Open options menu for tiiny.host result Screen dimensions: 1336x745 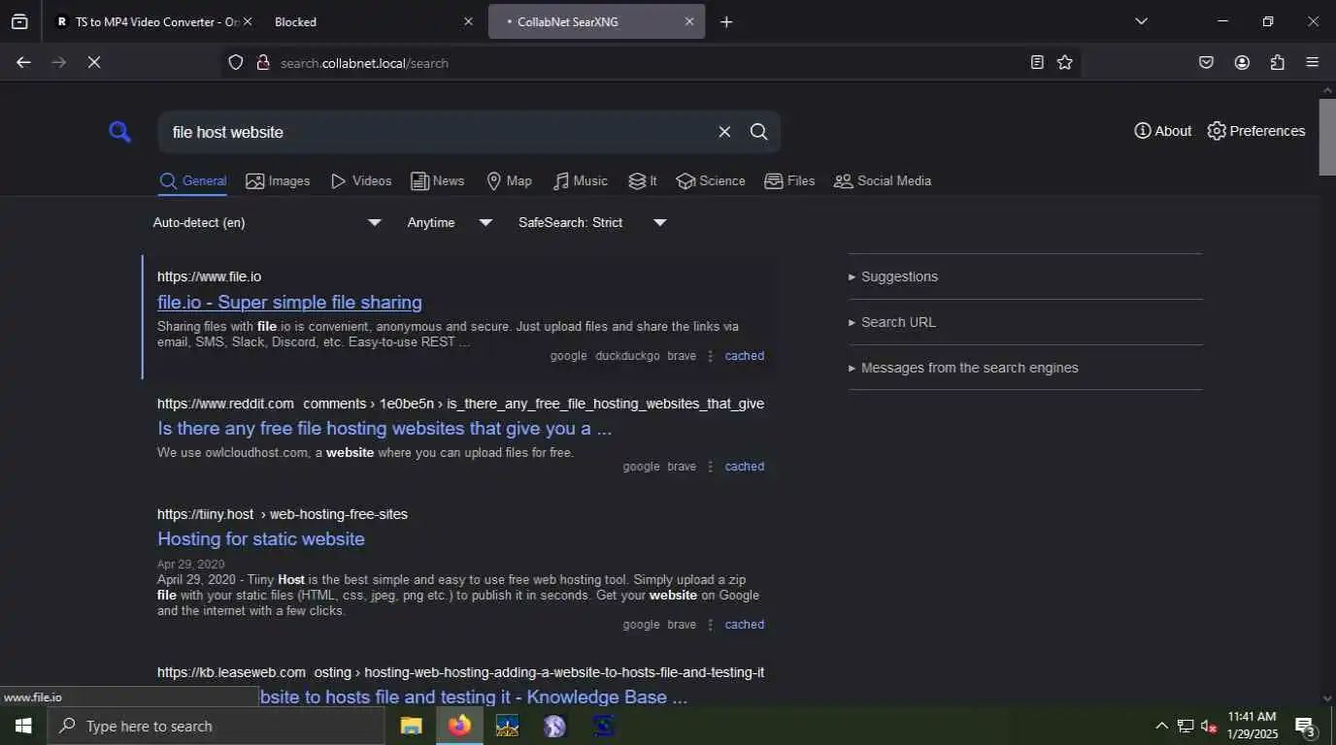coord(710,625)
